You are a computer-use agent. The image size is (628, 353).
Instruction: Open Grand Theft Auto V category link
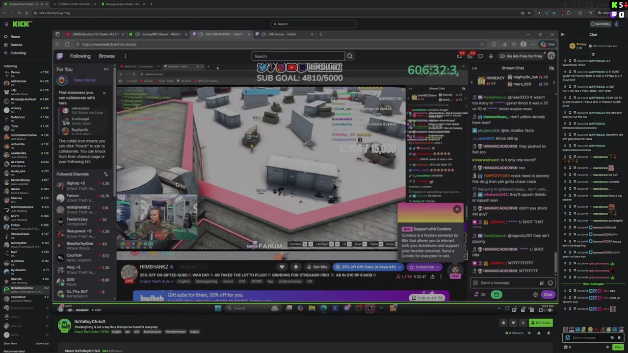tap(91, 332)
